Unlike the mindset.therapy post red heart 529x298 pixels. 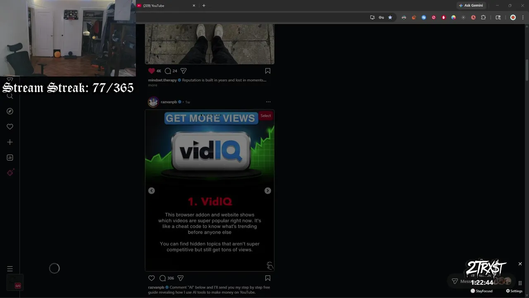tap(152, 71)
